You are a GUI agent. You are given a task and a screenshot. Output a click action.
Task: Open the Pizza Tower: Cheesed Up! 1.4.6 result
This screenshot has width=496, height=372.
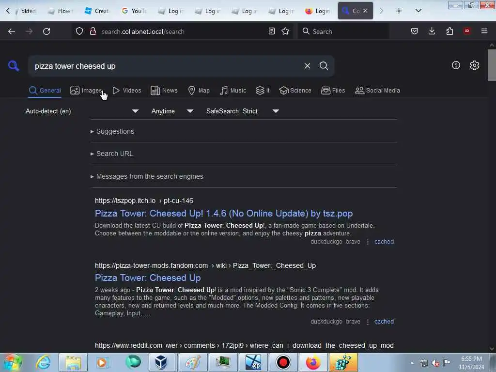click(224, 214)
